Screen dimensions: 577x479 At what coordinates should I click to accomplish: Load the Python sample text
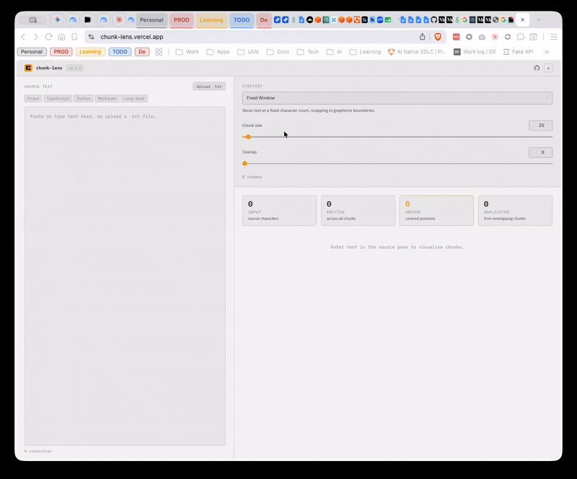coord(84,98)
